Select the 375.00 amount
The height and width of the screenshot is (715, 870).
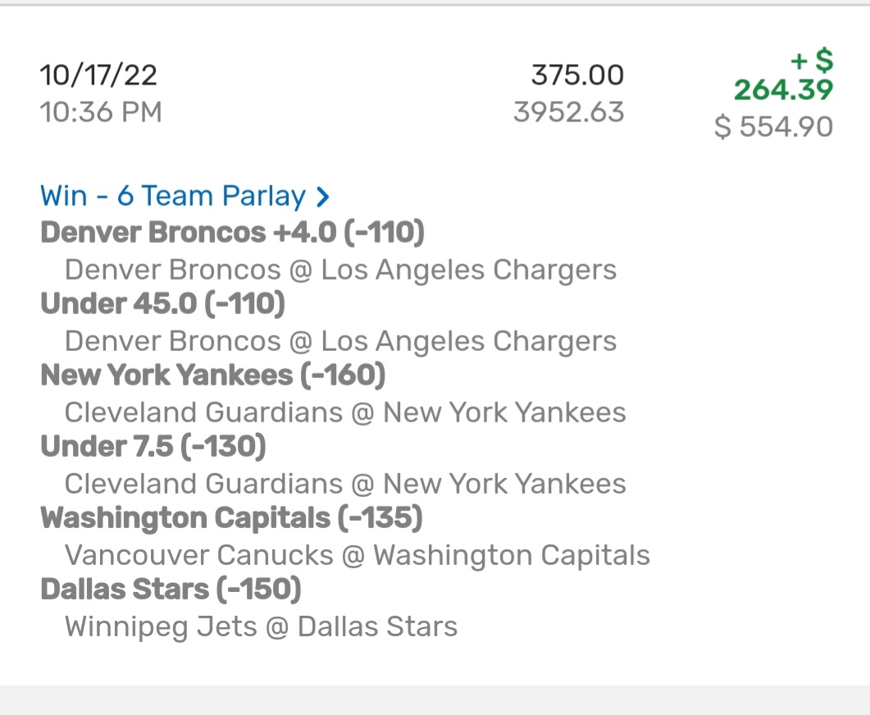click(x=577, y=75)
